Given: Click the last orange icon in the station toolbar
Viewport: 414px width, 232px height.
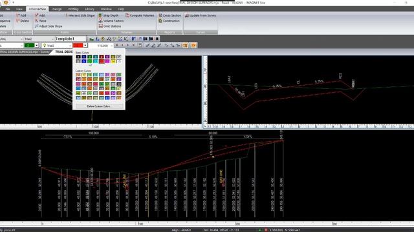Looking at the screenshot, I should pos(193,46).
